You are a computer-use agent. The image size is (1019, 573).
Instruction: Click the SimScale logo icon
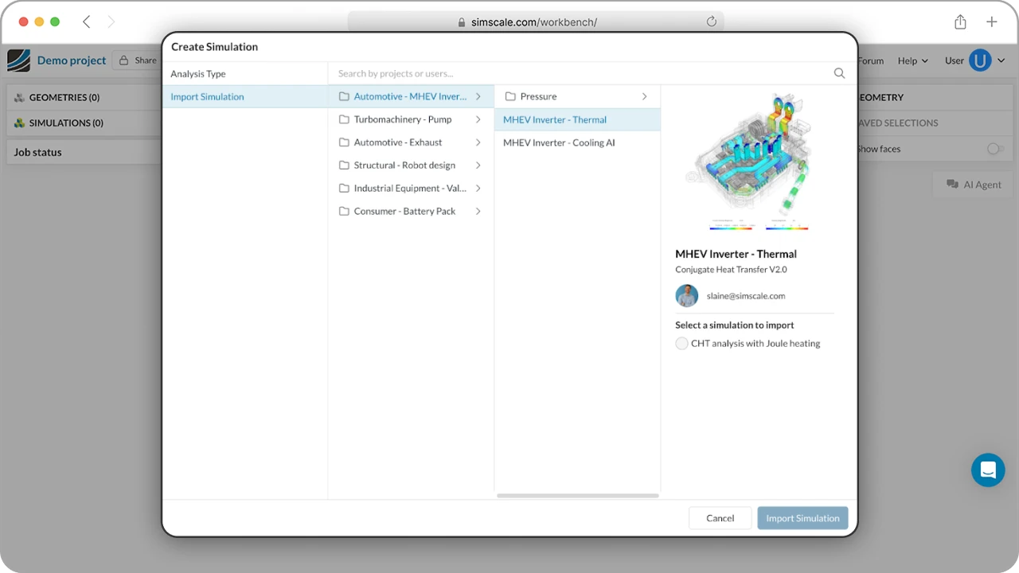pyautogui.click(x=19, y=60)
